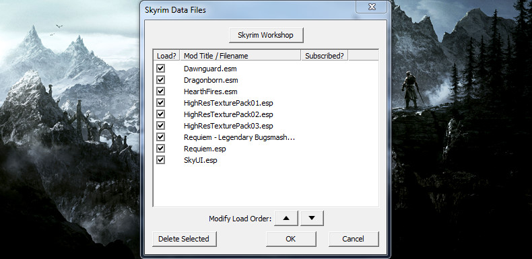Select the Dragonborn.esm entry
Image resolution: width=532 pixels, height=259 pixels.
(x=211, y=80)
